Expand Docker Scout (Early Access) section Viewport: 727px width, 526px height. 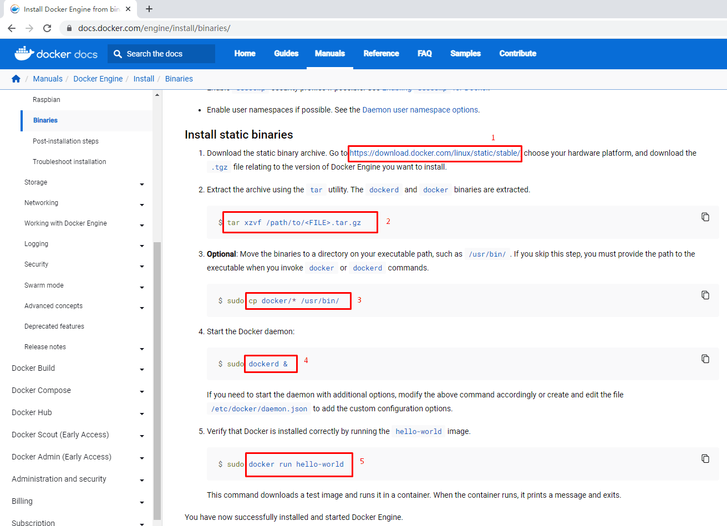coord(142,436)
